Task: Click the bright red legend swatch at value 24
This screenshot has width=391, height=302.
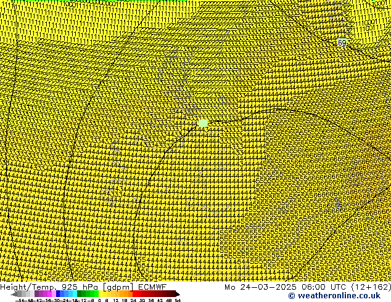Action: click(135, 294)
